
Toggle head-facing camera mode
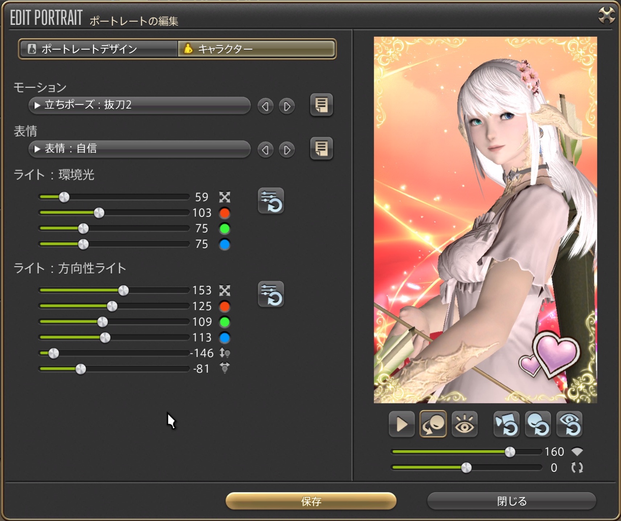[x=433, y=424]
